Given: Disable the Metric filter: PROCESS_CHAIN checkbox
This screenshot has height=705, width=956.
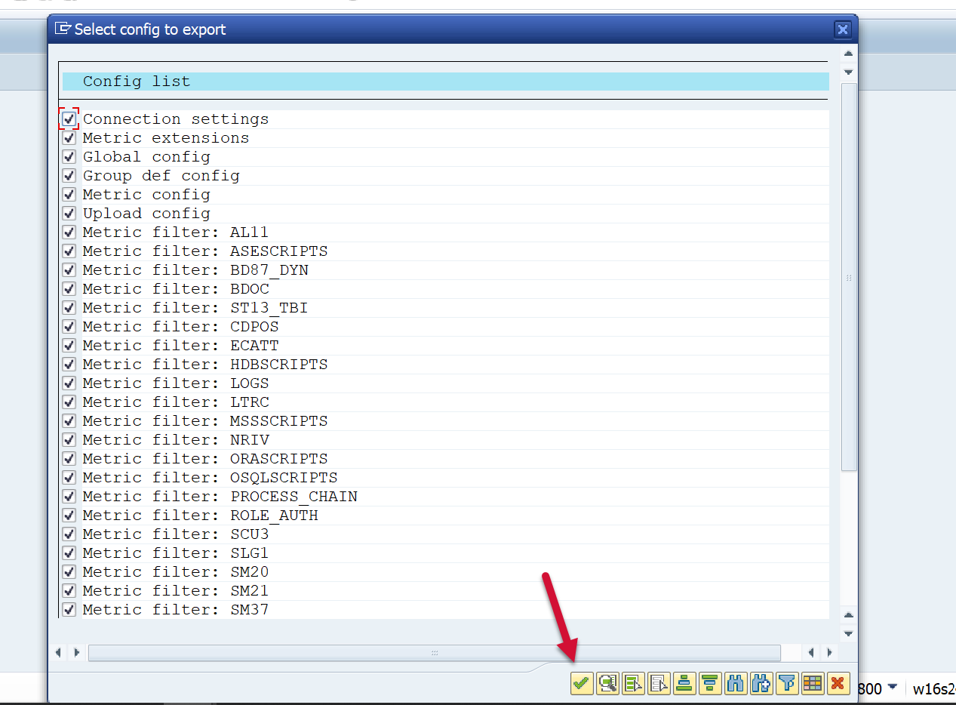Looking at the screenshot, I should pyautogui.click(x=69, y=496).
